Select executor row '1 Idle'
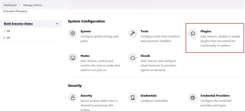The height and width of the screenshot is (111, 245). tap(31, 31)
